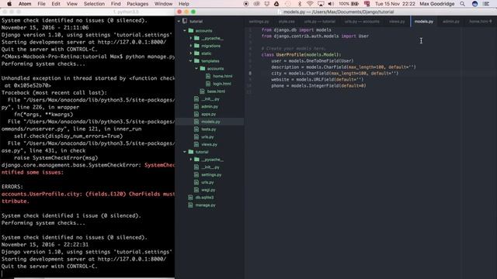Image resolution: width=497 pixels, height=279 pixels.
Task: Open settings.py in the tree view
Action: pyautogui.click(x=211, y=175)
